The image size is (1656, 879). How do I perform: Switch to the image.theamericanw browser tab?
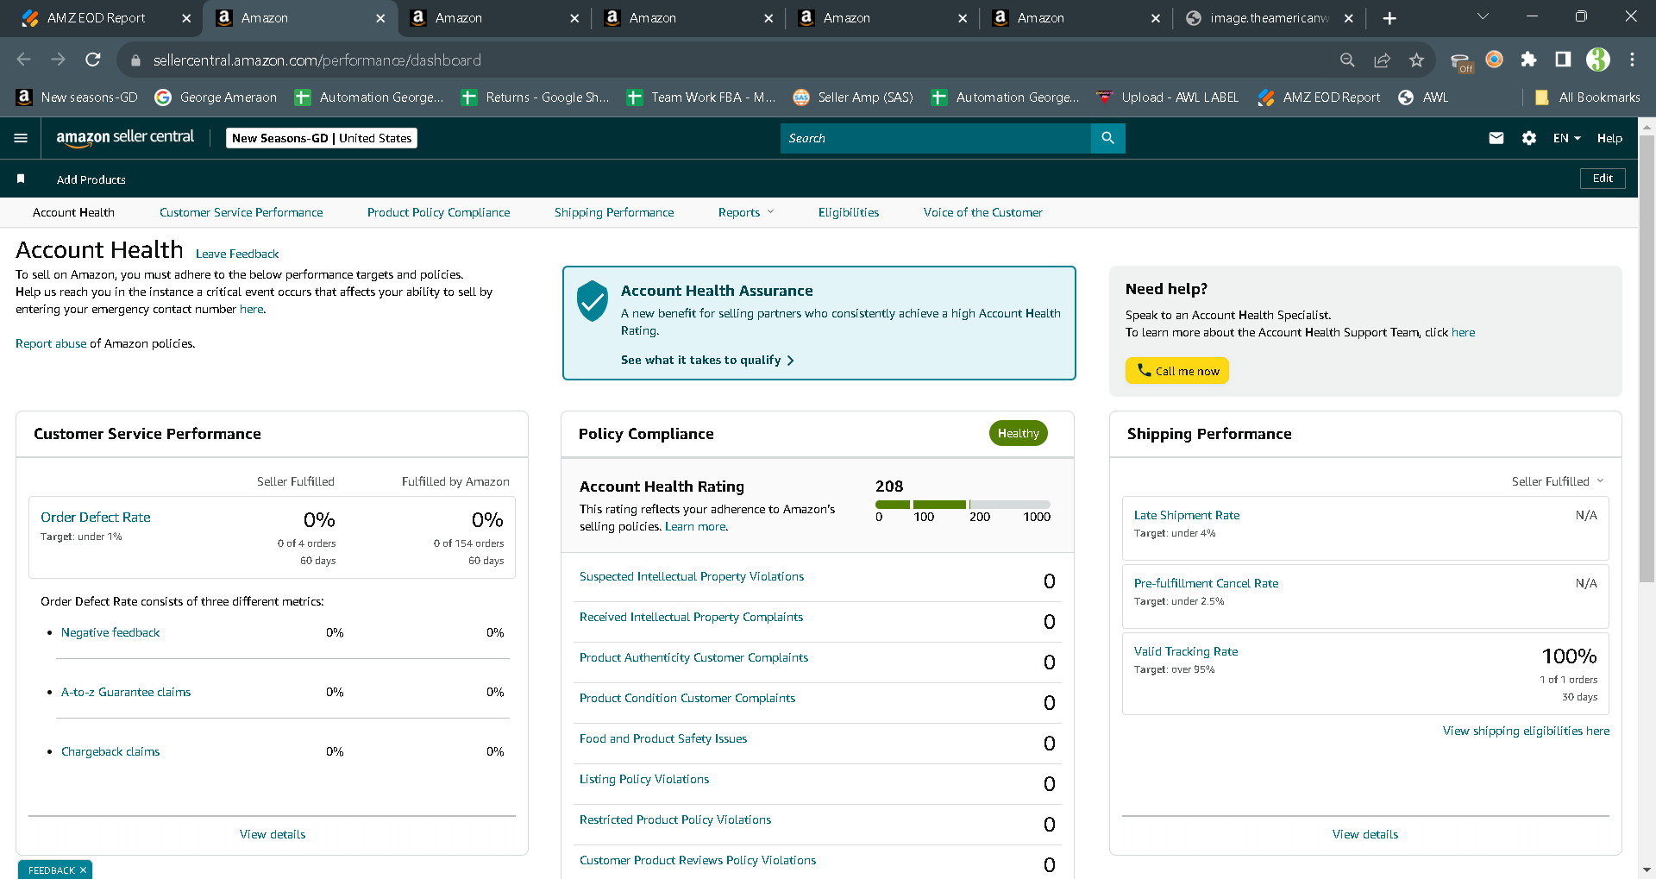click(x=1267, y=18)
